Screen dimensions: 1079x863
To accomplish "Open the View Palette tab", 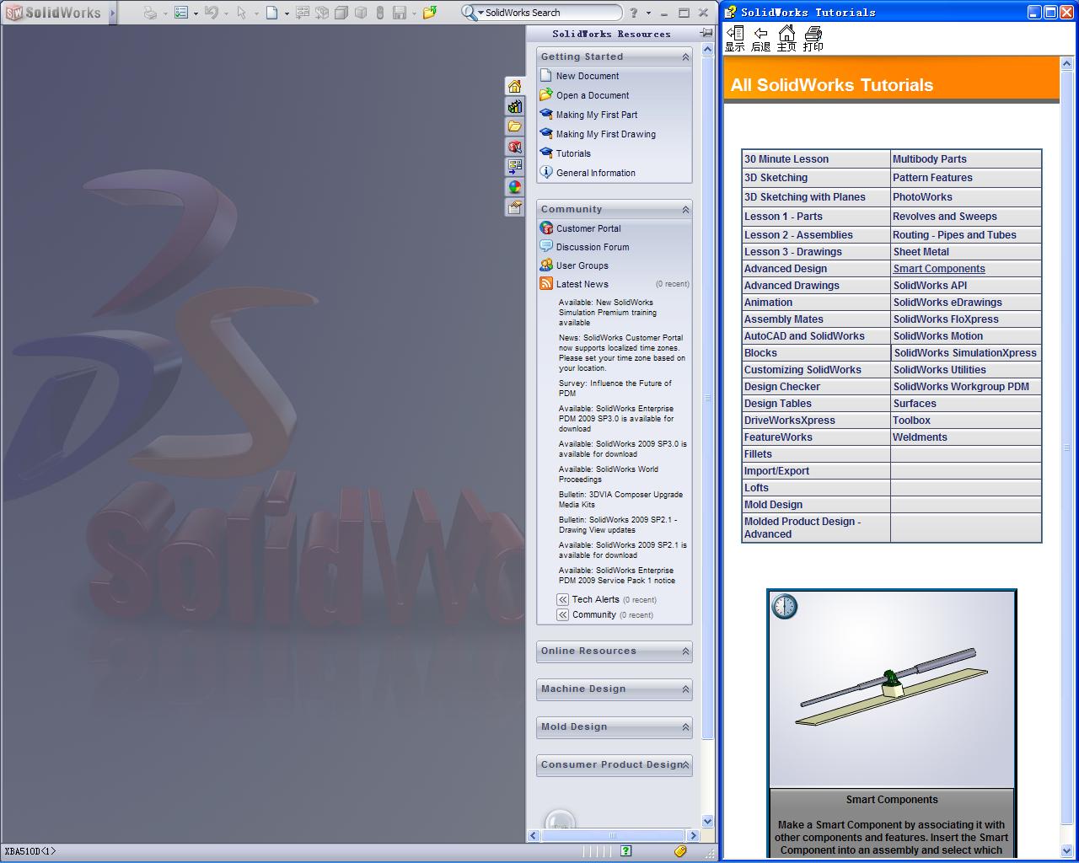I will click(514, 167).
